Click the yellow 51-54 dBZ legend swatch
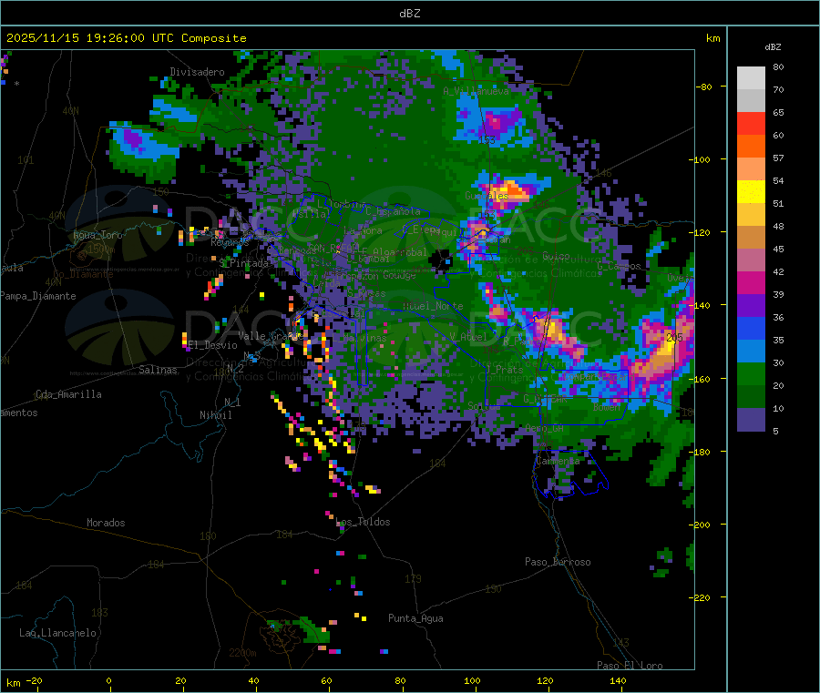Image resolution: width=820 pixels, height=693 pixels. click(751, 192)
